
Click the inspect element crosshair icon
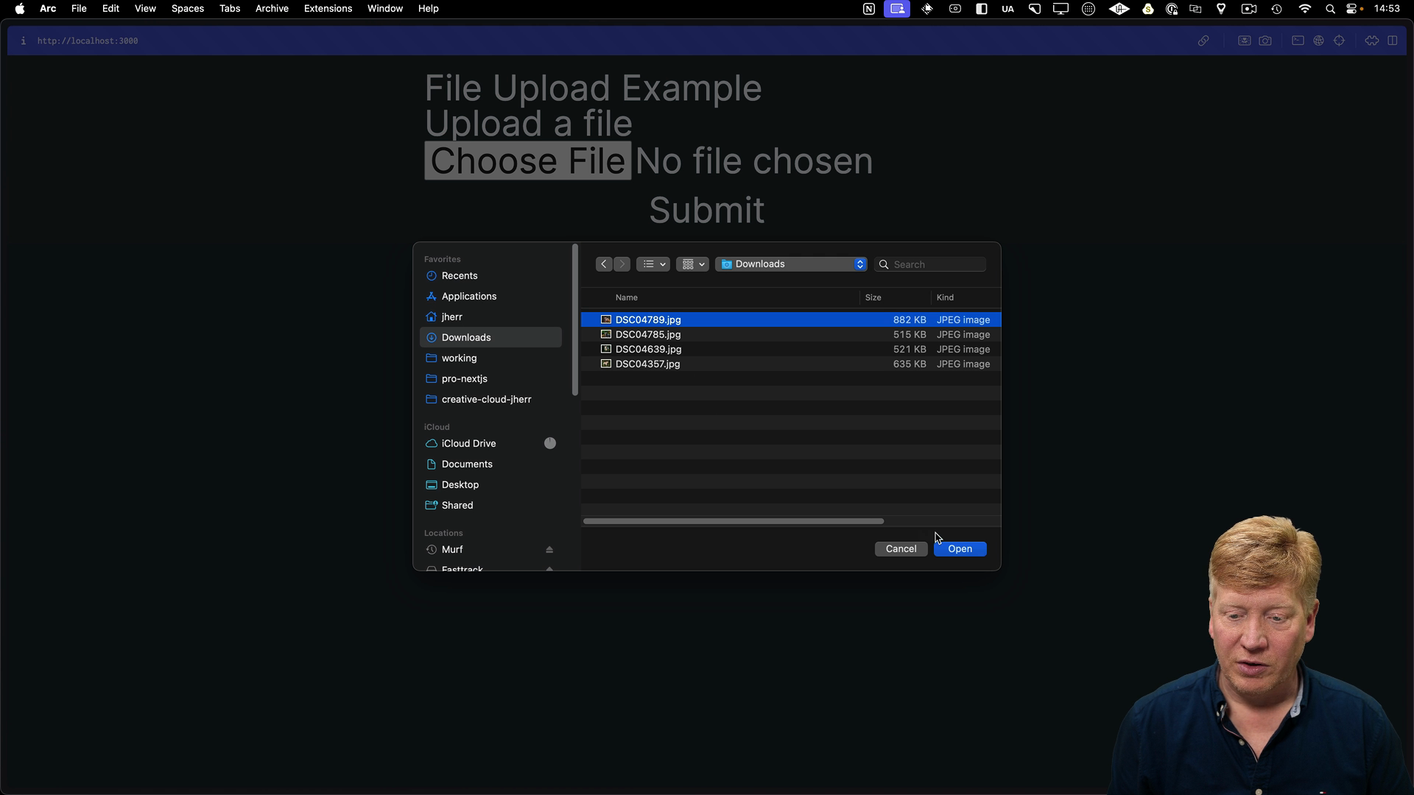pyautogui.click(x=1339, y=41)
